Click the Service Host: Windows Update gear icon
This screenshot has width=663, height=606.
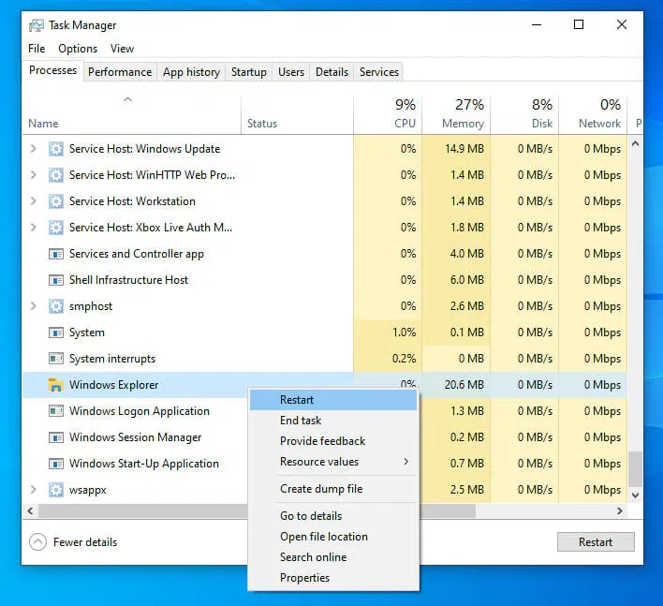point(55,149)
